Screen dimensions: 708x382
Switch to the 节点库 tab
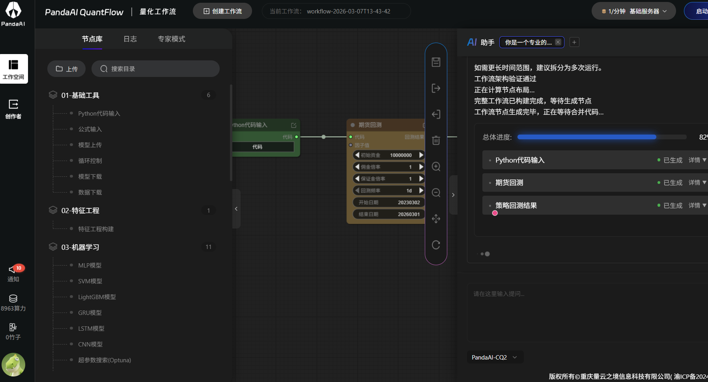coord(92,39)
